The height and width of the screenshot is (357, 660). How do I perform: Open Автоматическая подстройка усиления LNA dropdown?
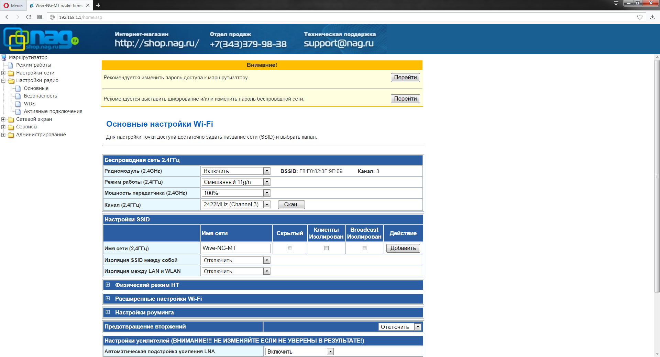[299, 352]
